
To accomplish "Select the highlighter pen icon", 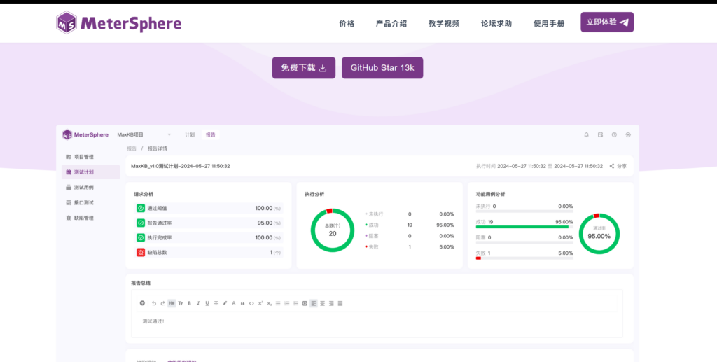I will [x=225, y=303].
